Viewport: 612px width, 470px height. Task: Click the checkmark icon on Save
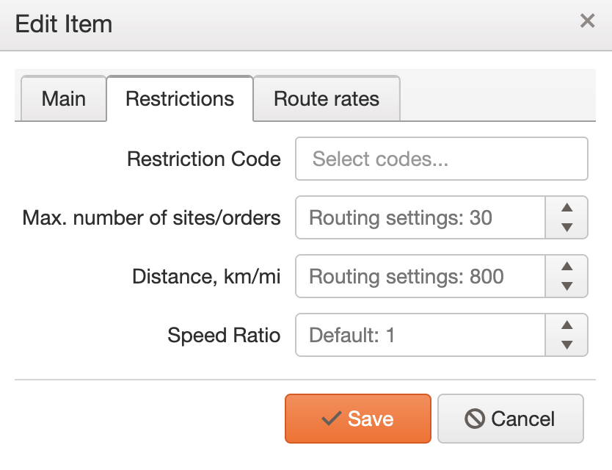[332, 419]
